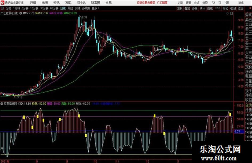Screen dimensions: 252x163
Task: Click the 叠加 overlay toolbar button
Action: tap(187, 8)
